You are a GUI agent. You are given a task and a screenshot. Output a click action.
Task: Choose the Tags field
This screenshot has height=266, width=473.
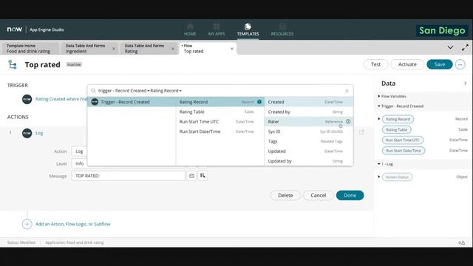pos(309,141)
